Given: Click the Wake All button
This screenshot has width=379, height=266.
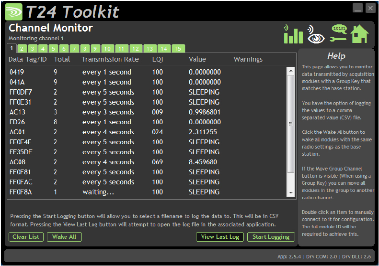Looking at the screenshot, I should [x=64, y=237].
